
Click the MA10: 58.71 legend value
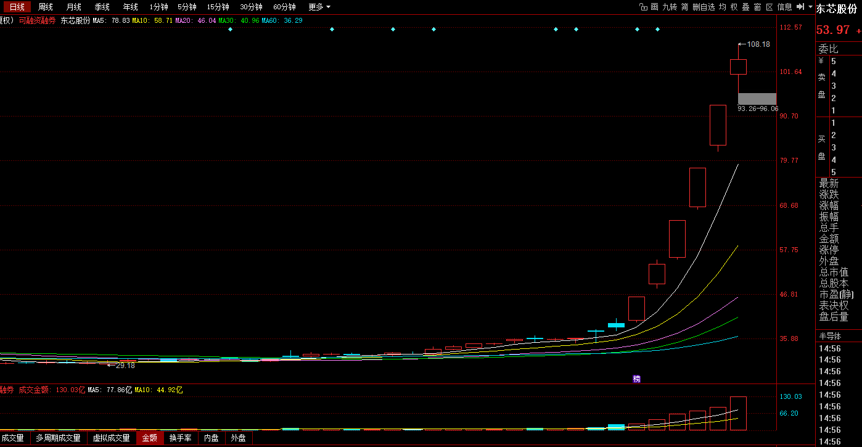pos(152,20)
